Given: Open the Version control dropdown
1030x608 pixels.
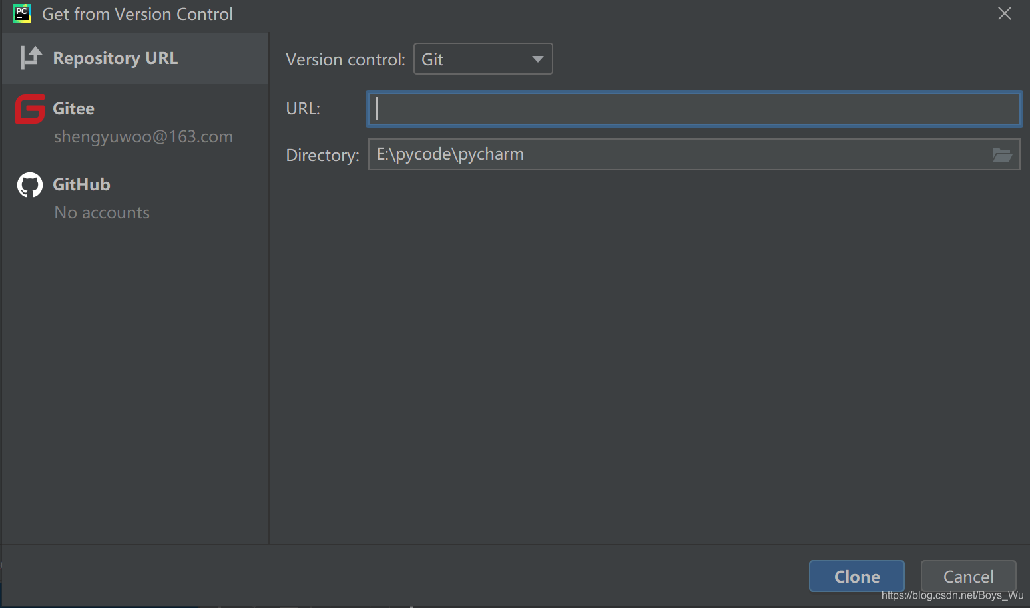Looking at the screenshot, I should click(x=483, y=59).
